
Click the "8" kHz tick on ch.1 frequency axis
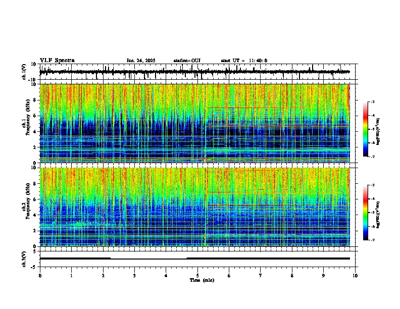[x=35, y=100]
